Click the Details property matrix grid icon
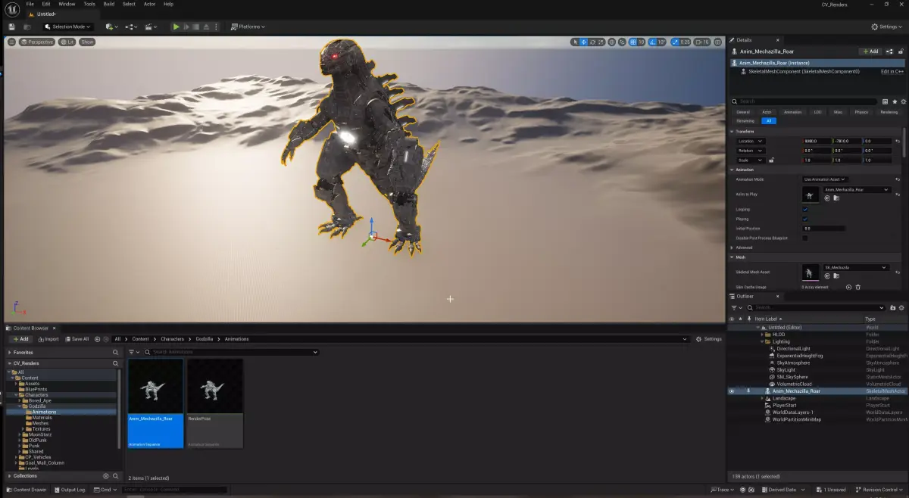The height and width of the screenshot is (498, 909). pos(886,101)
